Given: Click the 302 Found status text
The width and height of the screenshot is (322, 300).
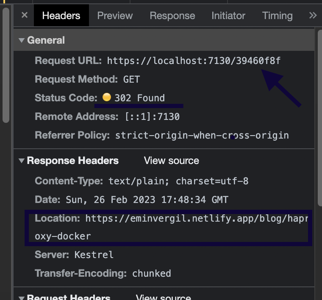Looking at the screenshot, I should [x=140, y=98].
